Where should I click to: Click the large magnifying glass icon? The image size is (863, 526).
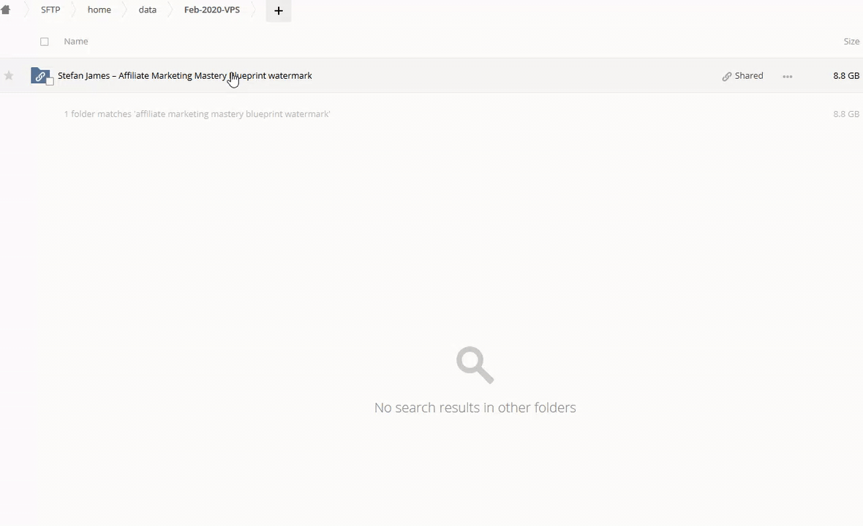475,365
